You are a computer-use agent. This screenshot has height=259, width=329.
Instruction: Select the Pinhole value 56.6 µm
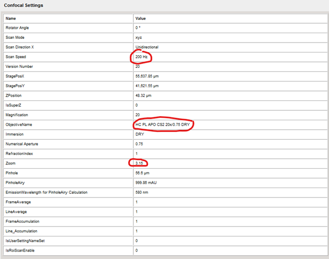pyautogui.click(x=143, y=173)
